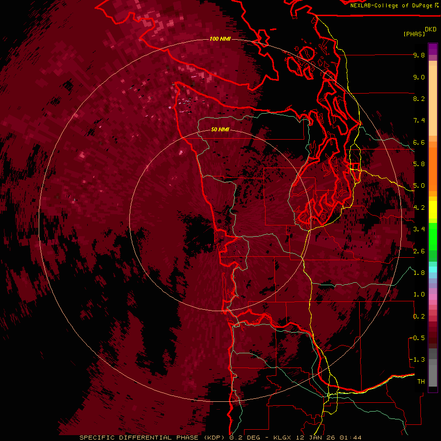Click the 6.6 color scale value
441x441 pixels.
pos(419,143)
